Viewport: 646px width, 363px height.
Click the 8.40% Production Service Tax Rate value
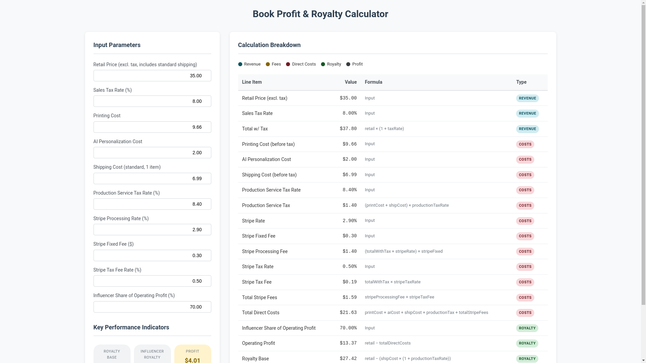pyautogui.click(x=350, y=190)
